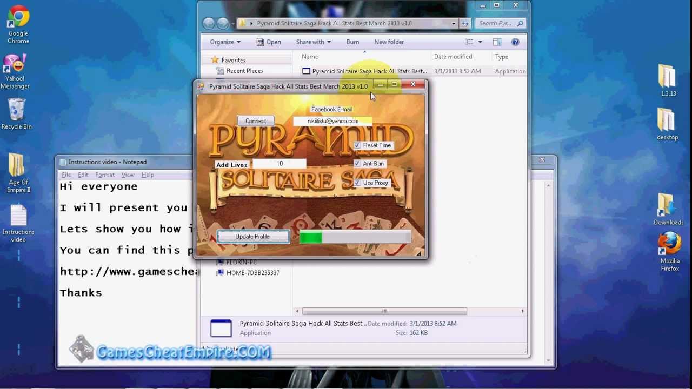
Task: Select the Instructions video file icon
Action: 18,223
